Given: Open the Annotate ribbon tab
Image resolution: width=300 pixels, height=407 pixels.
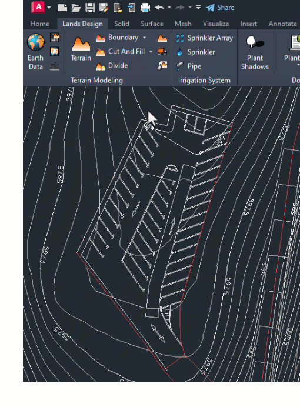Looking at the screenshot, I should [x=282, y=24].
